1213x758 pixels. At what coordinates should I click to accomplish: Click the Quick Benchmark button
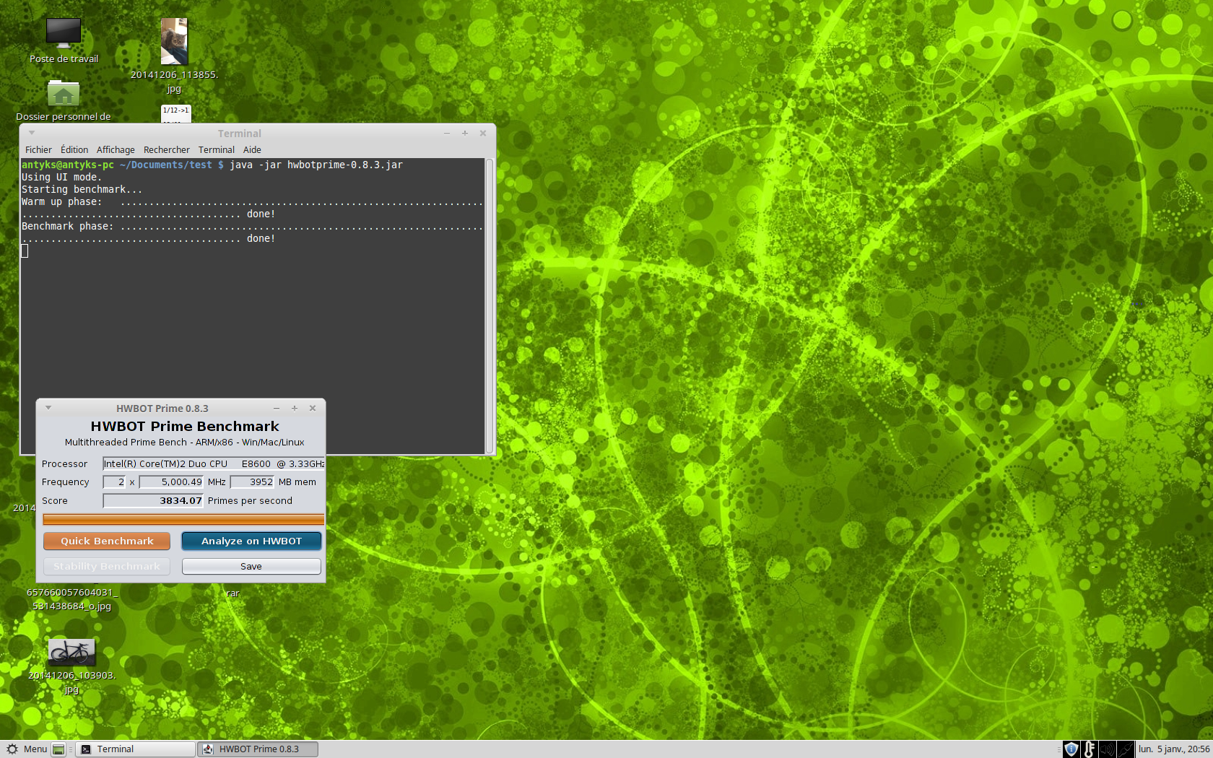point(107,541)
